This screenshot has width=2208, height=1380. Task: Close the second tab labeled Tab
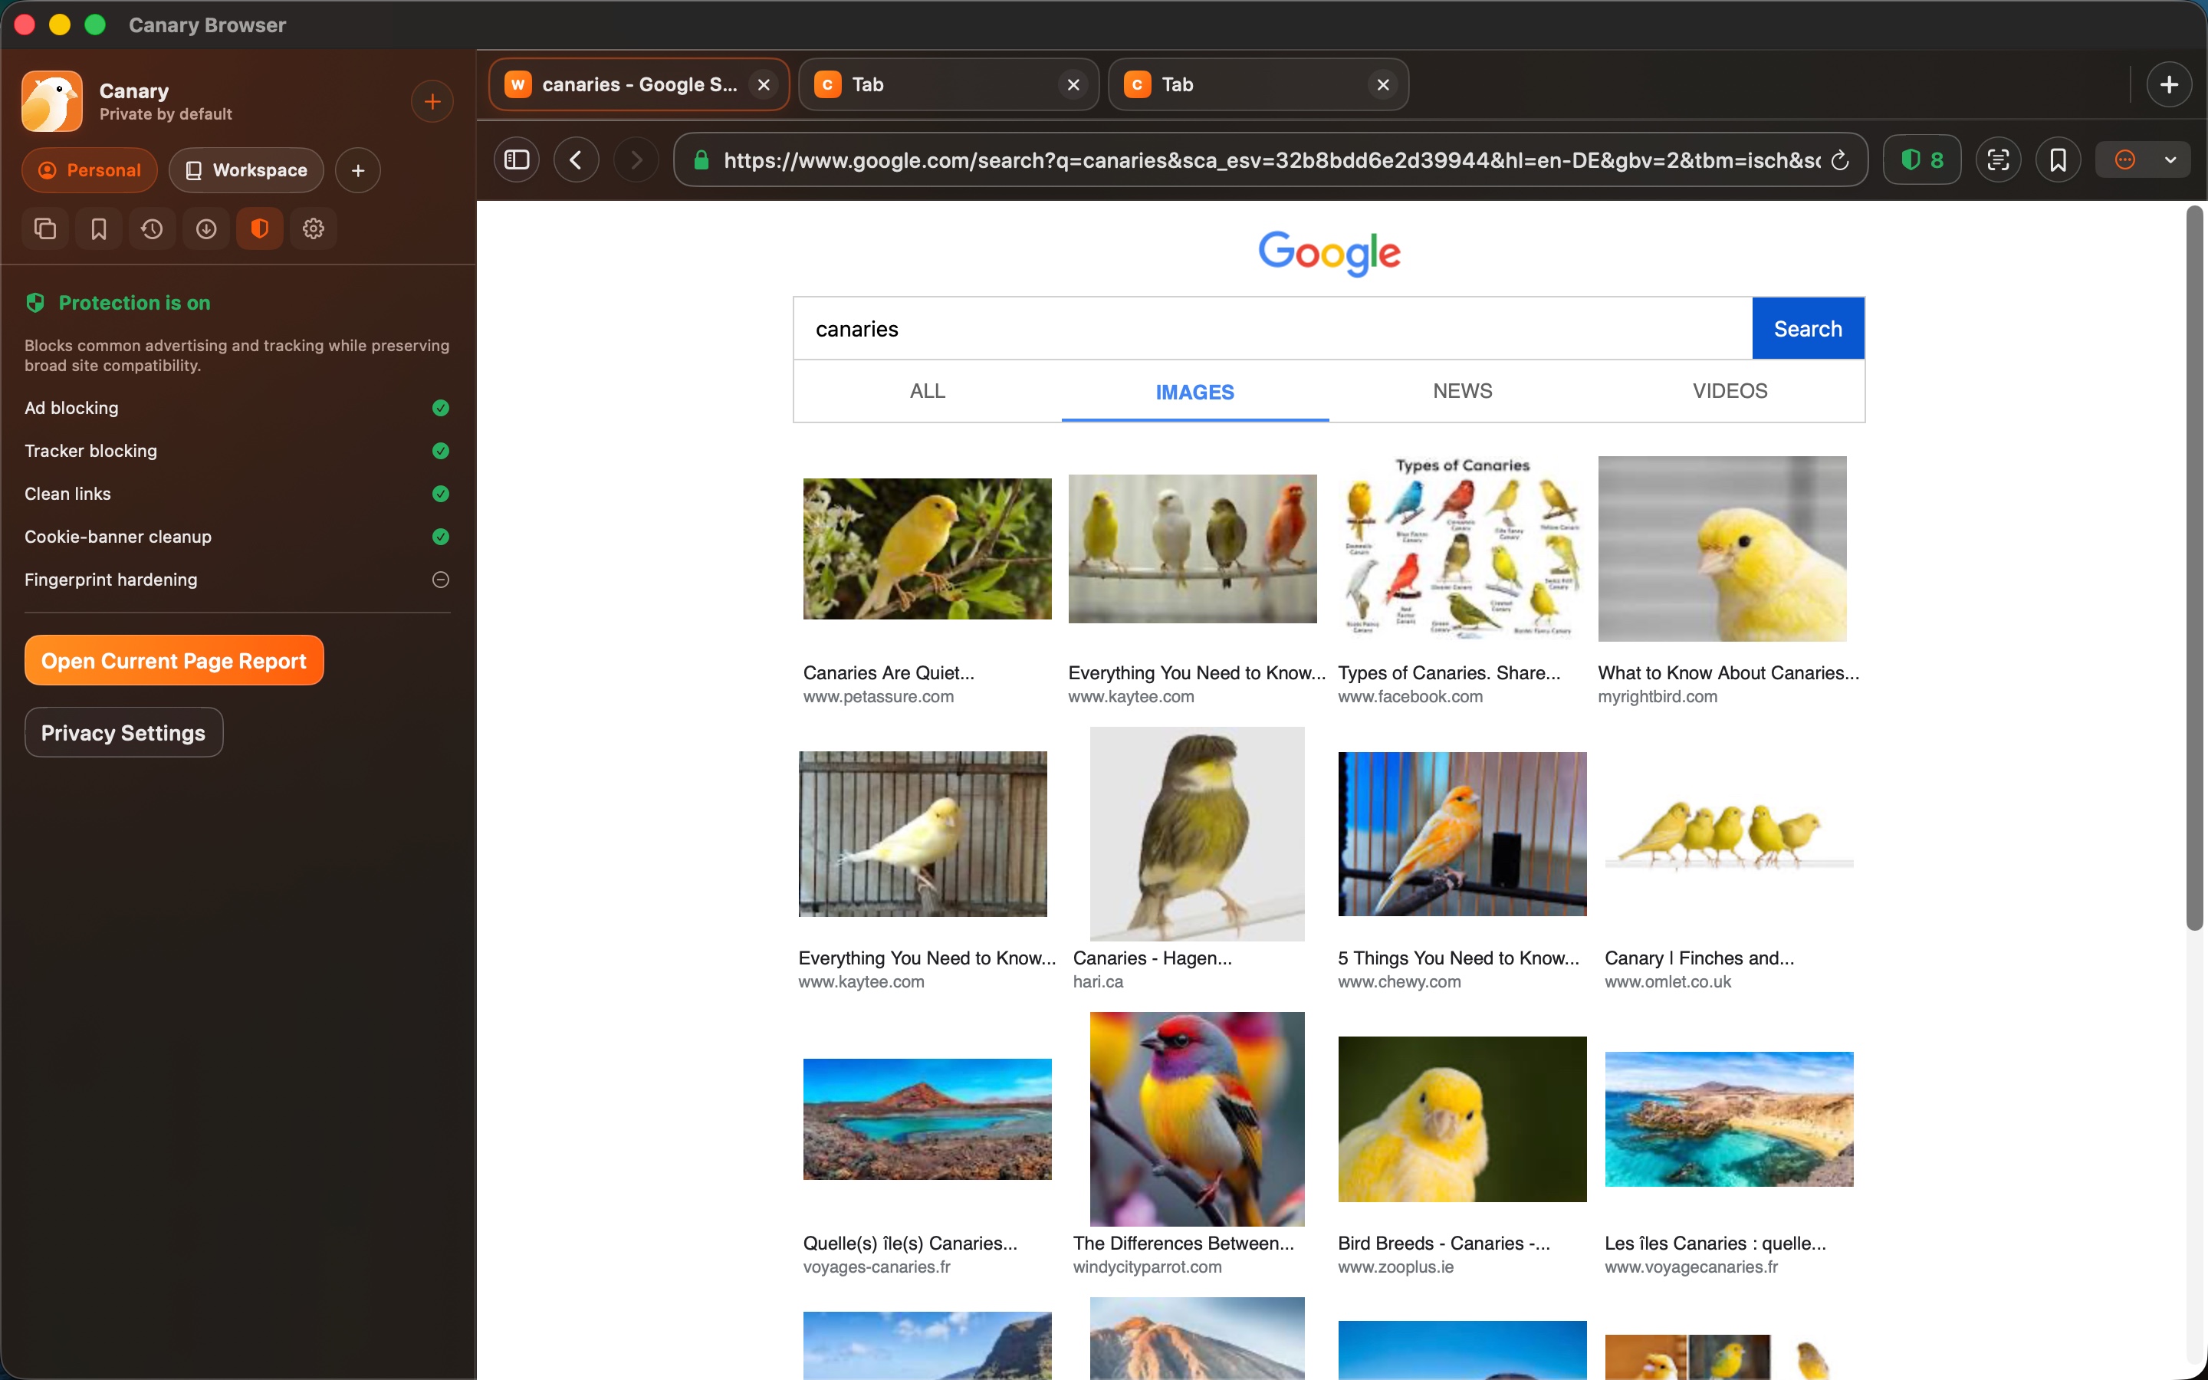1074,84
